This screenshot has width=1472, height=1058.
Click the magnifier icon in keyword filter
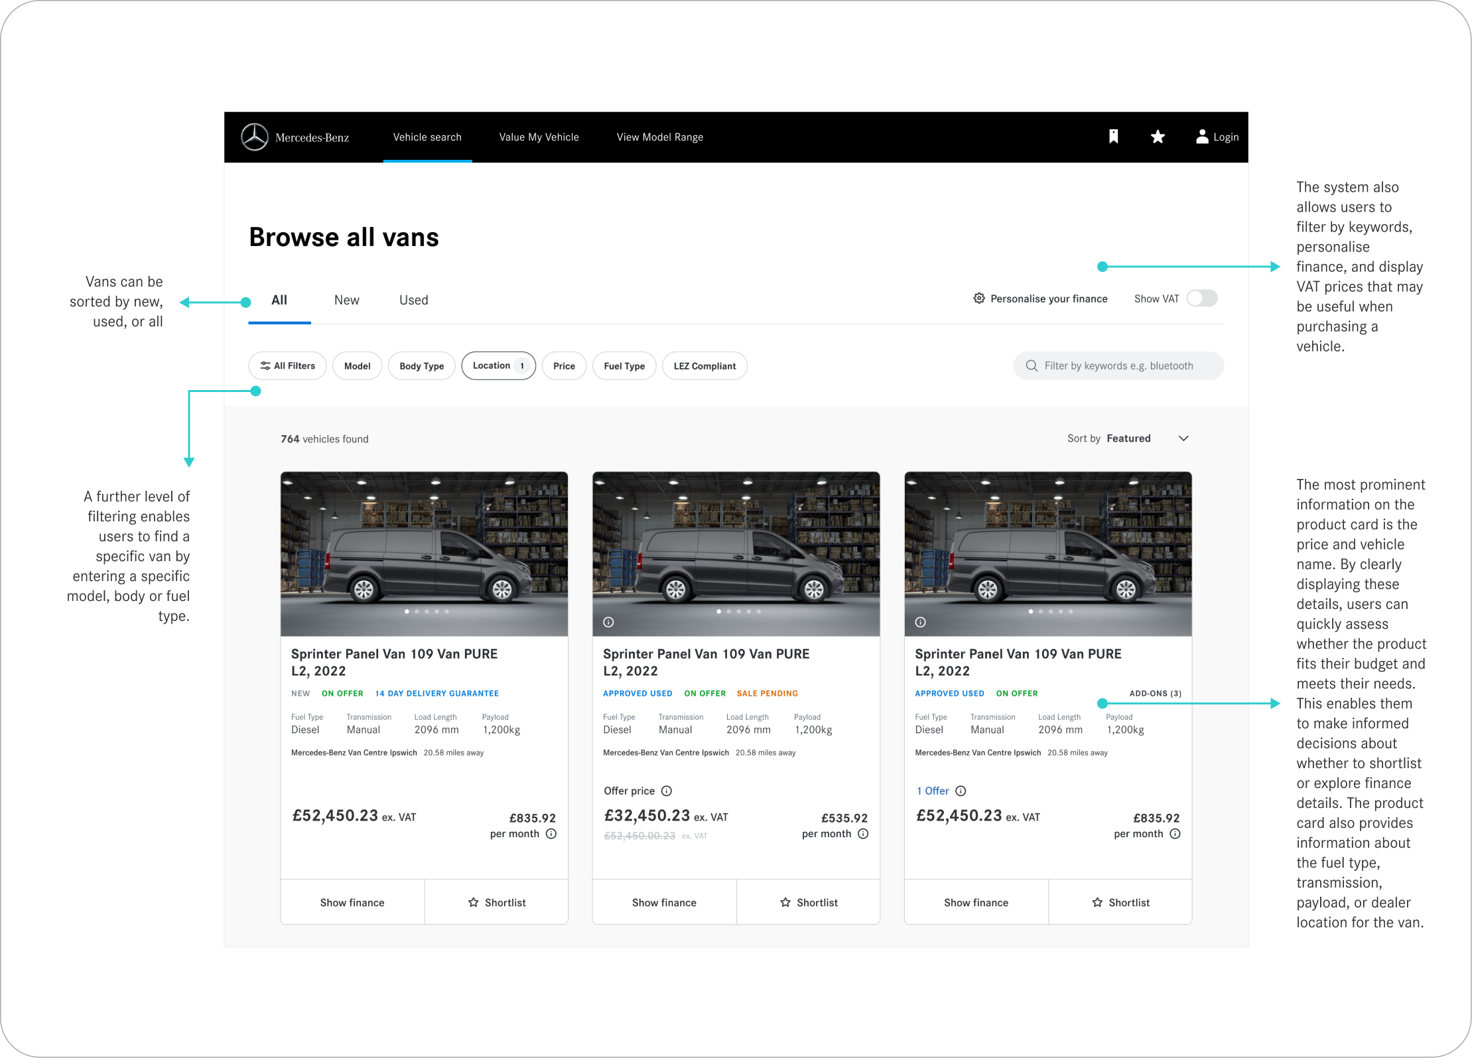point(1032,365)
